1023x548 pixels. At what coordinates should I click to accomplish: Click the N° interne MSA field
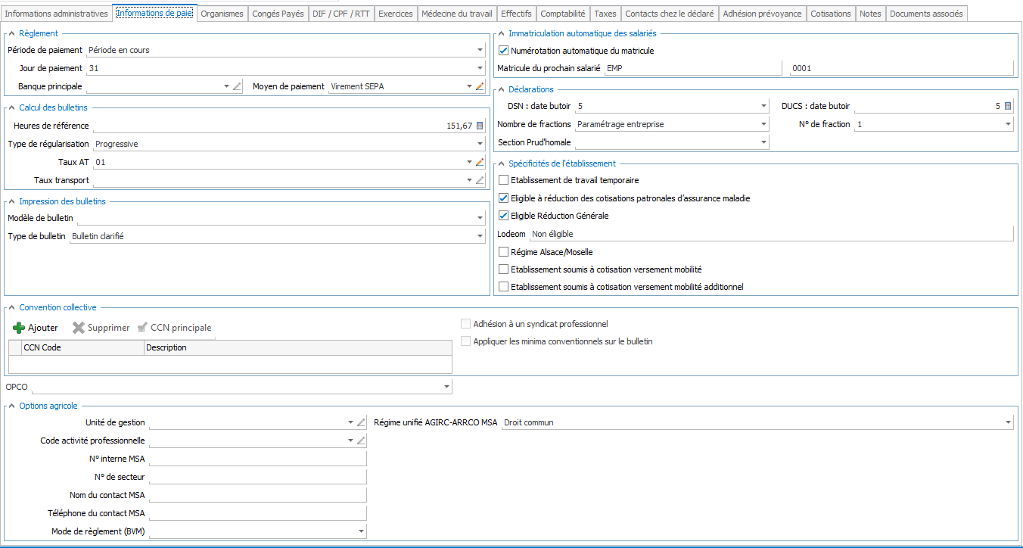(257, 459)
